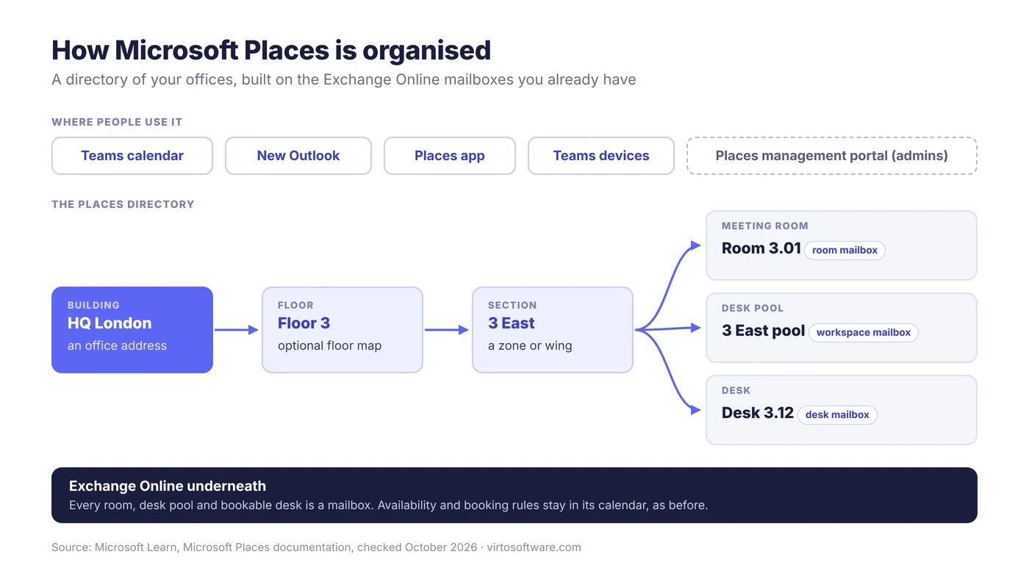Image resolution: width=1029 pixels, height=579 pixels.
Task: Click the 'WHERE PEOPLE USE IT' label
Action: click(117, 122)
